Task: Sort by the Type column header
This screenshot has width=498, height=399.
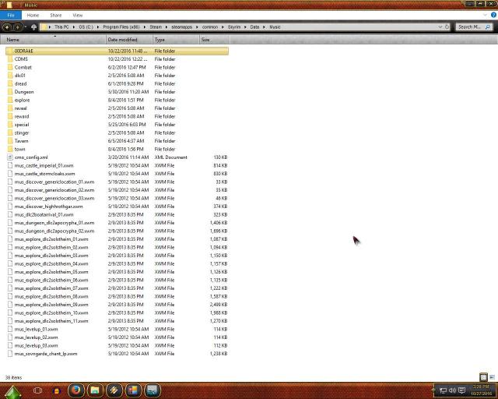Action: pyautogui.click(x=175, y=40)
